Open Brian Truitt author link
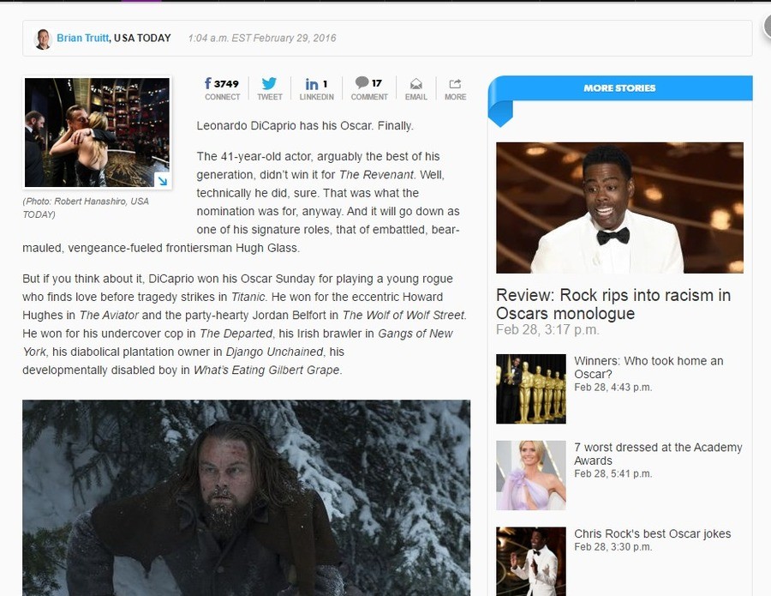The width and height of the screenshot is (771, 596). click(82, 38)
